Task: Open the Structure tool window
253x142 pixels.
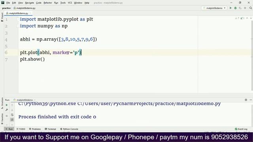Action: (x=2, y=103)
